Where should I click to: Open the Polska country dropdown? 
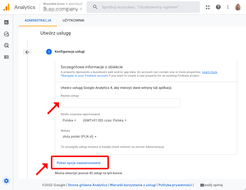coord(69,120)
